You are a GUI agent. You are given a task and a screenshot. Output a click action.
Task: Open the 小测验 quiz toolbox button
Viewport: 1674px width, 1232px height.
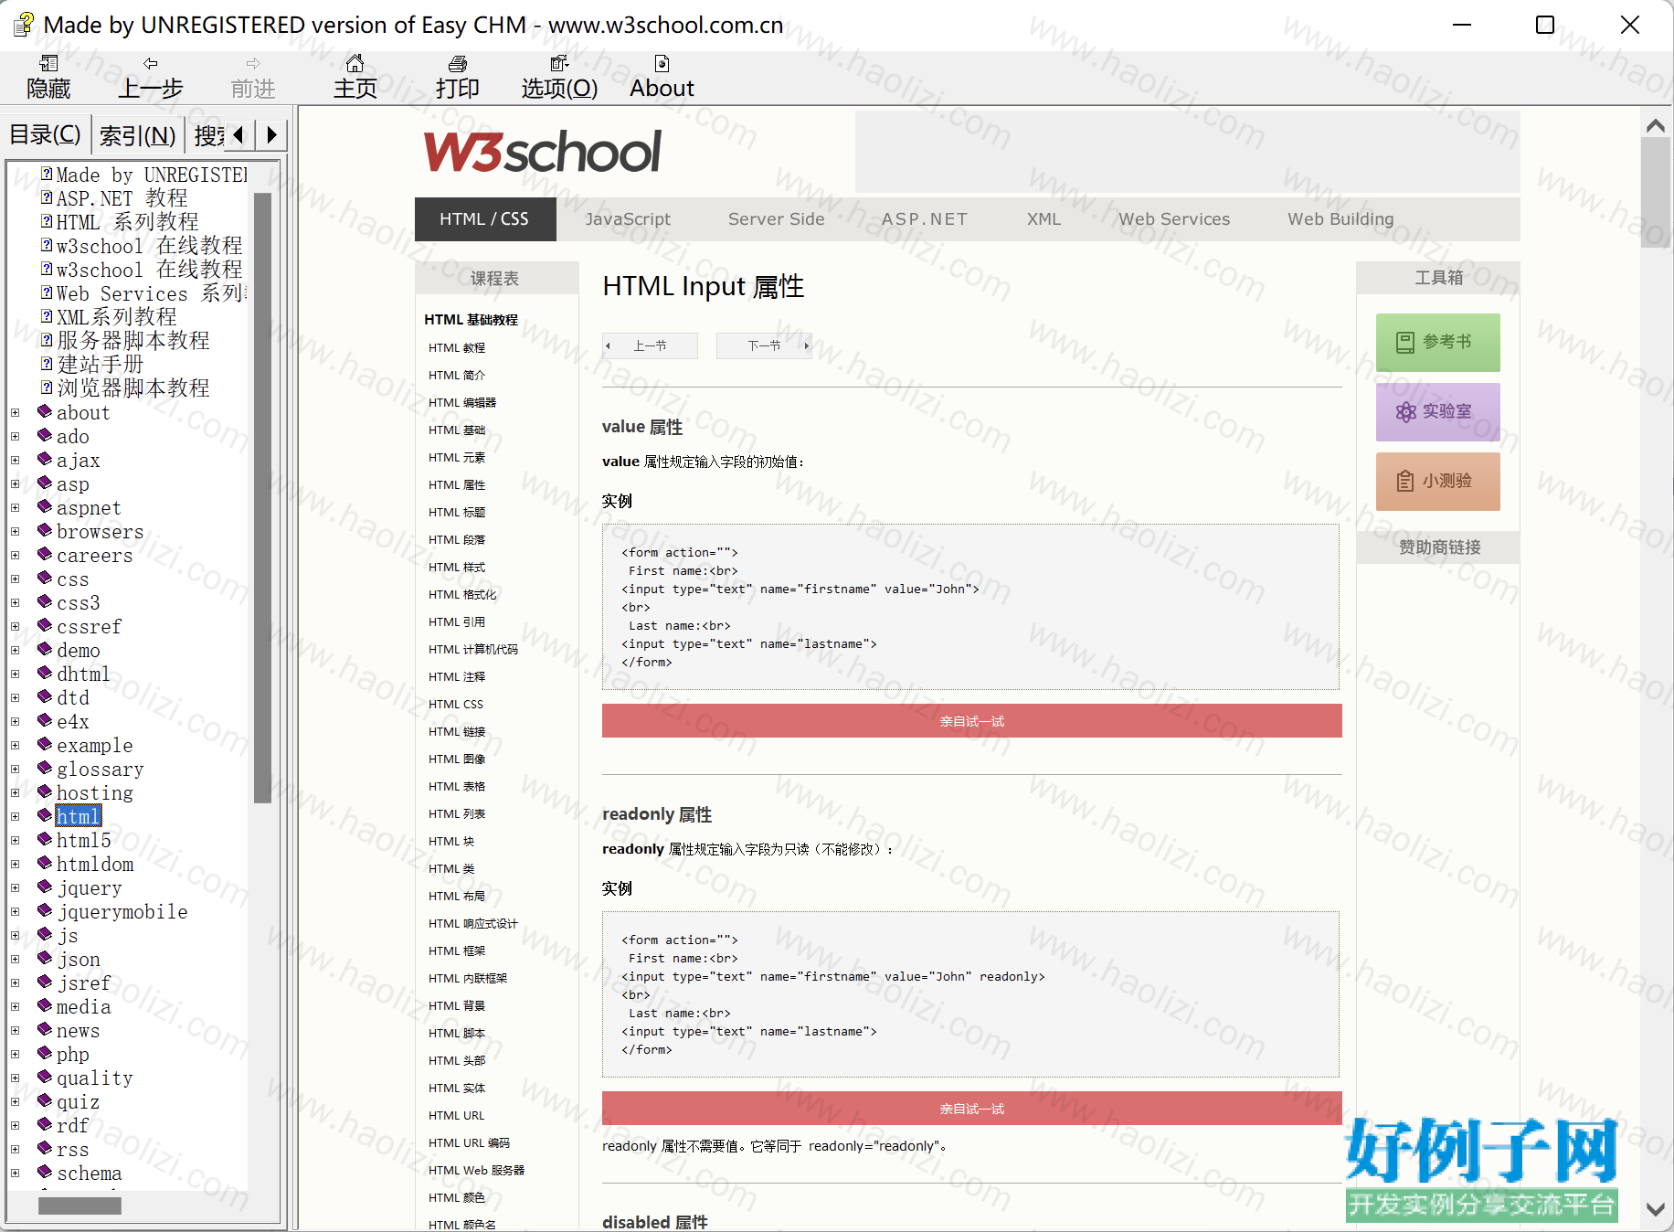pos(1437,482)
